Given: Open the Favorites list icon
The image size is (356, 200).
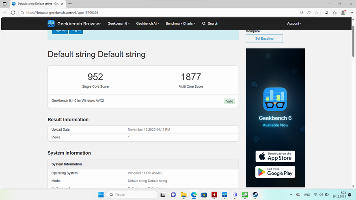Looking at the screenshot, I should tap(334, 13).
